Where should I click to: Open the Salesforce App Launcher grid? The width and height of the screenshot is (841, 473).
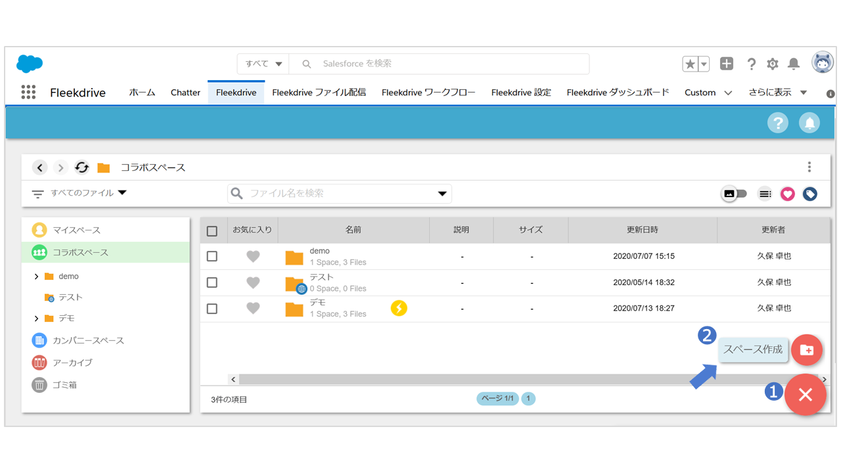click(28, 92)
